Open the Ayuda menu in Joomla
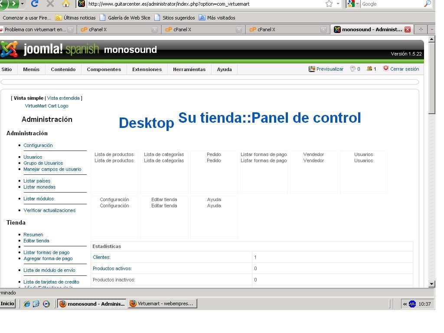This screenshot has width=444, height=333. (224, 69)
